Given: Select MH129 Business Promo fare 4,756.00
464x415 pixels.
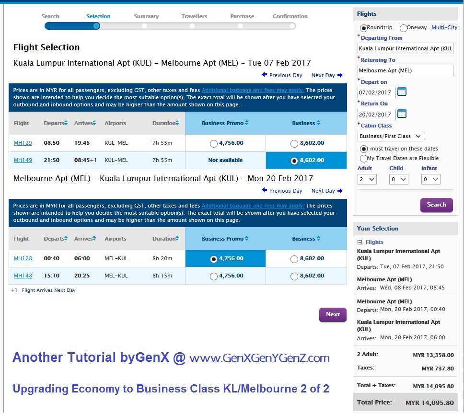Looking at the screenshot, I should tap(213, 143).
